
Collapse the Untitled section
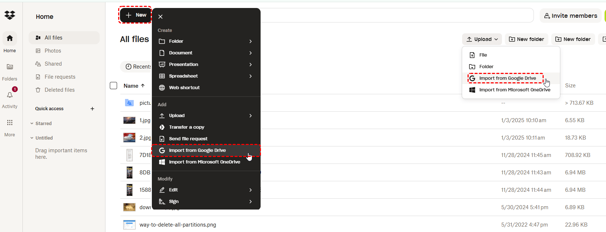click(x=32, y=138)
